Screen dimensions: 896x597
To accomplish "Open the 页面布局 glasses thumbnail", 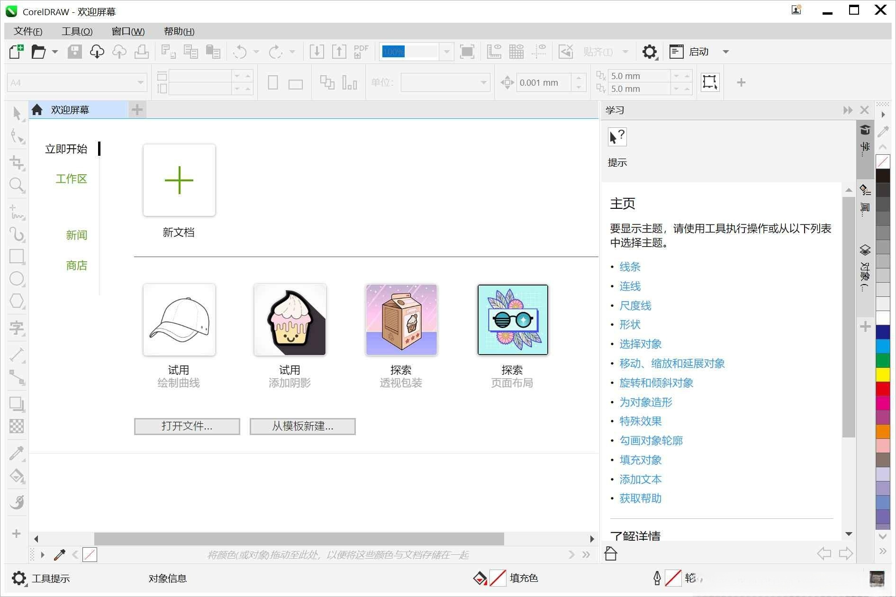I will [513, 320].
